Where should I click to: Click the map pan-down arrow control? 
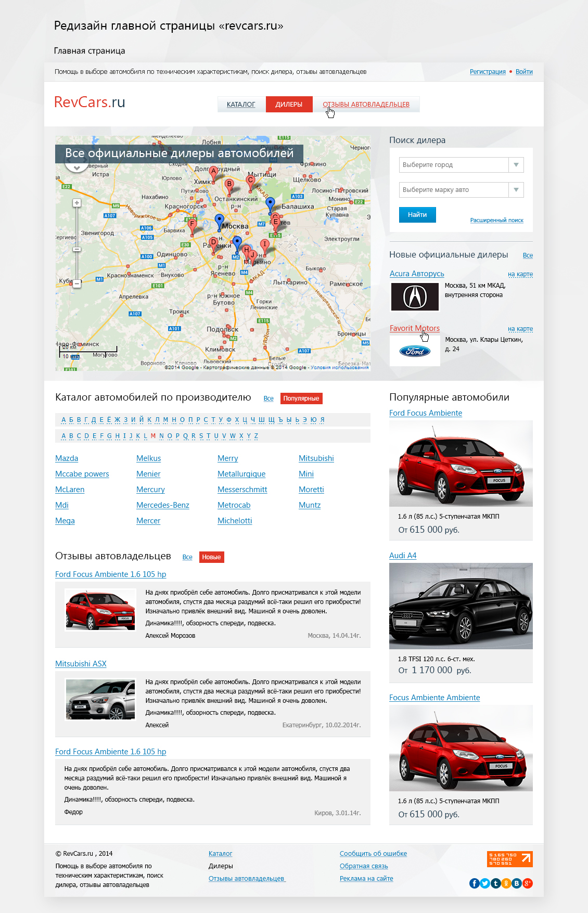point(76,168)
